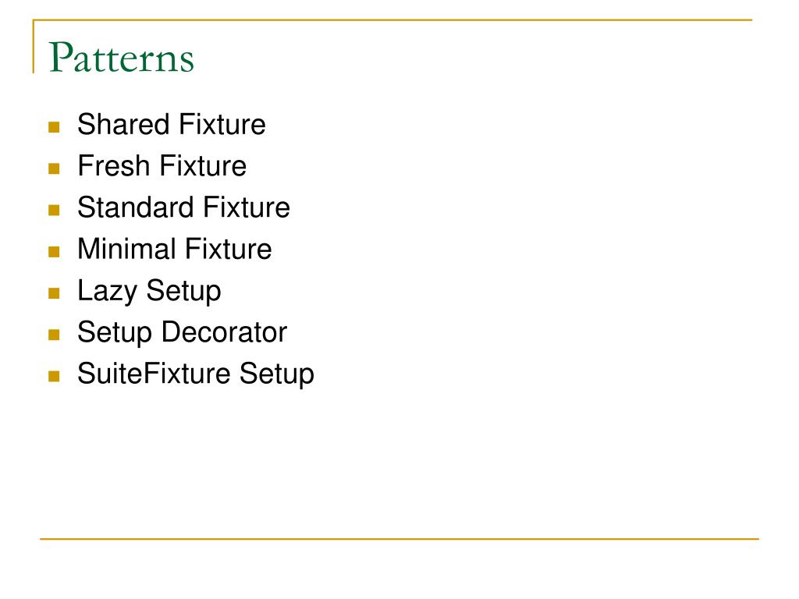Click the bullet marker beside Minimal Fixture
The width and height of the screenshot is (799, 599).
tap(54, 252)
